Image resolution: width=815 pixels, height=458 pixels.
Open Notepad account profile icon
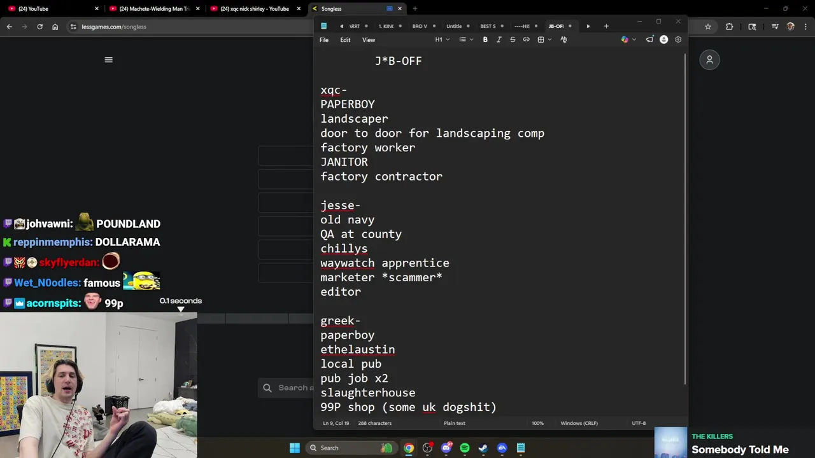point(664,39)
